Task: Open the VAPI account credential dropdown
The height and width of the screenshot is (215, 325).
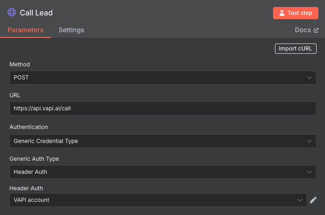Action: click(x=158, y=200)
